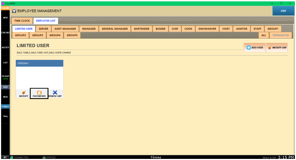Show ALL employees
Viewport: 296px width, 160px height.
(264, 35)
